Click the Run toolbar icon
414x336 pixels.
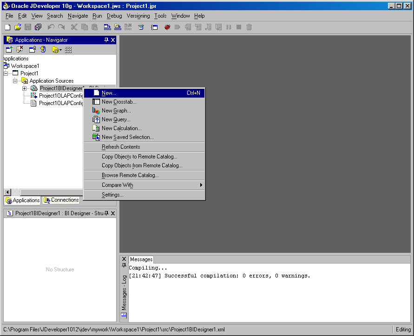(141, 27)
